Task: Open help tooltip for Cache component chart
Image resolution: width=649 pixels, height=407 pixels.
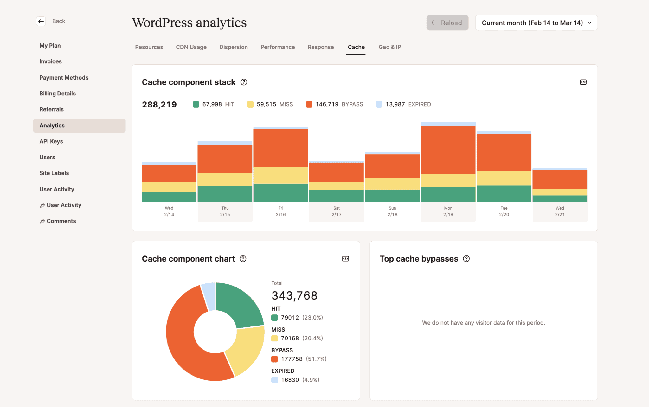Action: tap(243, 259)
